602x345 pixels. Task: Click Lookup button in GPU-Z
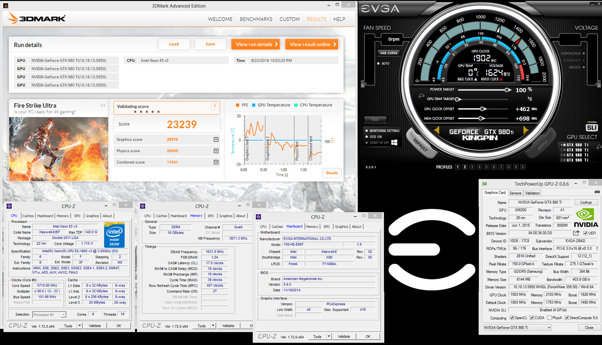pyautogui.click(x=586, y=202)
